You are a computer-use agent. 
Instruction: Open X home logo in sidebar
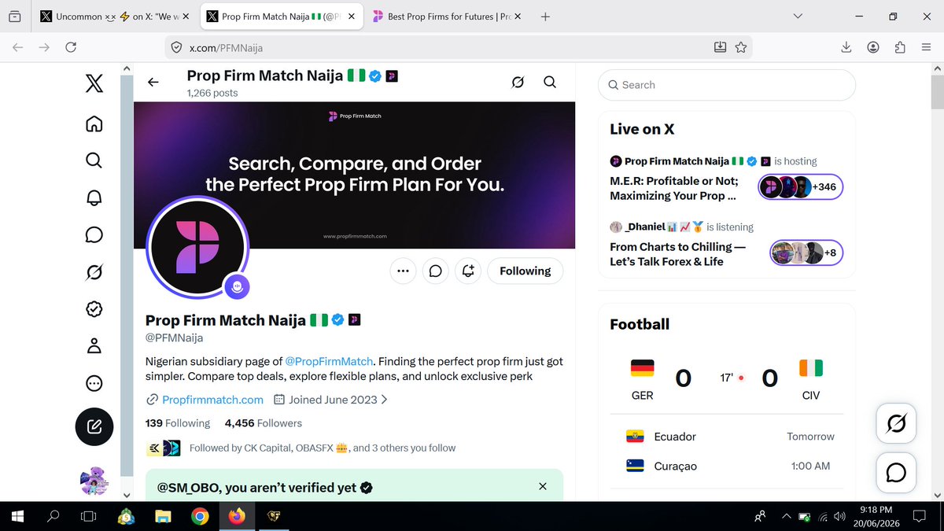coord(94,84)
